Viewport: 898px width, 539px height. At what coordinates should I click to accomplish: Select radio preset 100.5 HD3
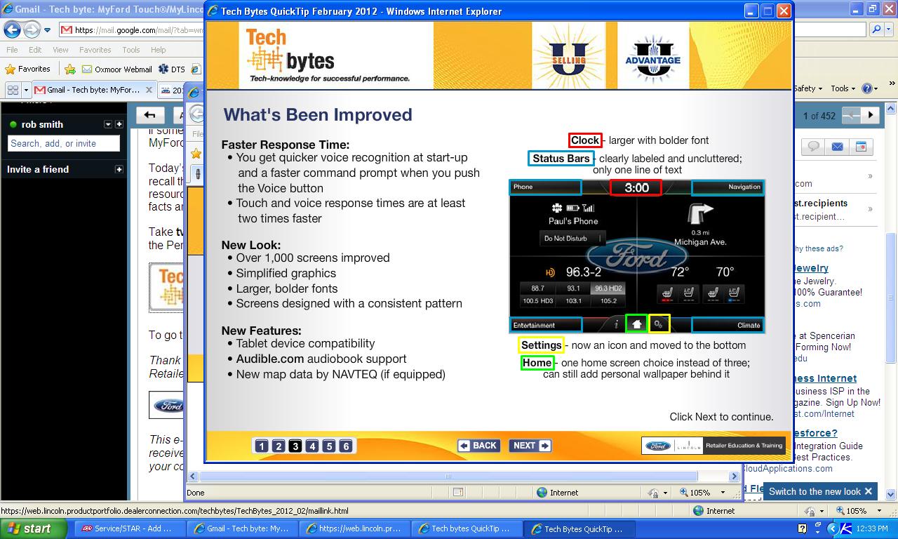pos(538,301)
